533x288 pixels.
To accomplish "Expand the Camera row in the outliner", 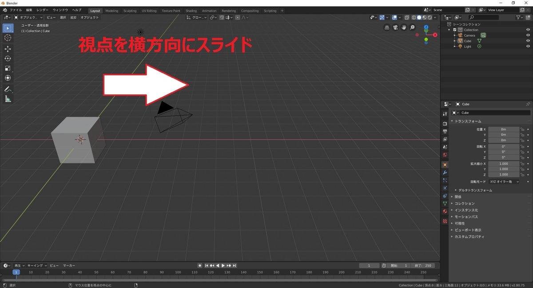I will coord(455,35).
